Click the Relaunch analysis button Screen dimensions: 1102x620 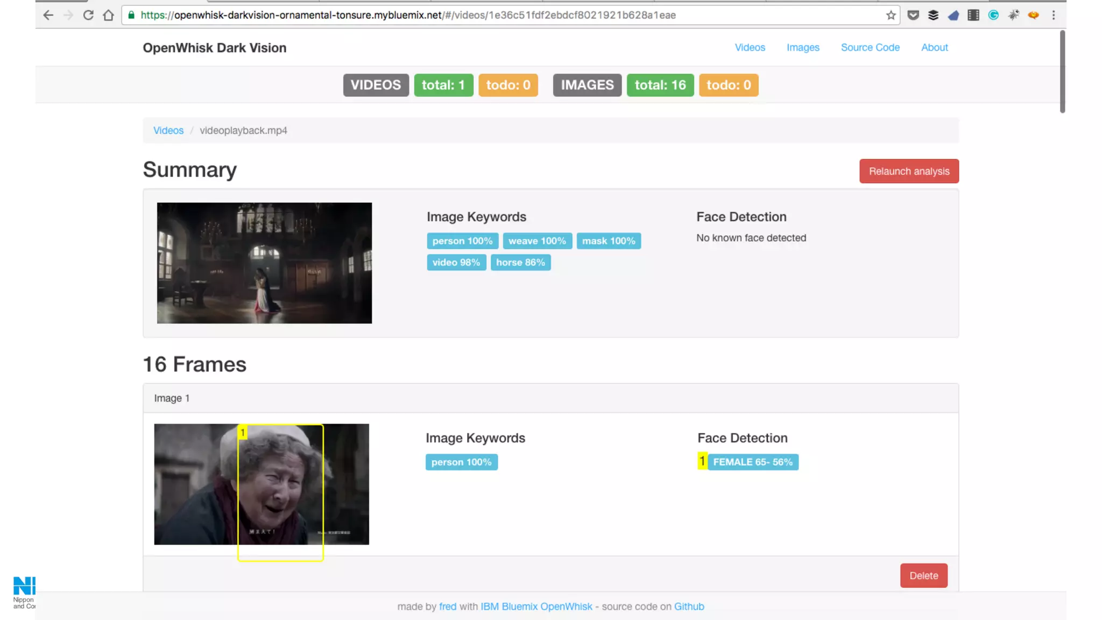point(909,171)
